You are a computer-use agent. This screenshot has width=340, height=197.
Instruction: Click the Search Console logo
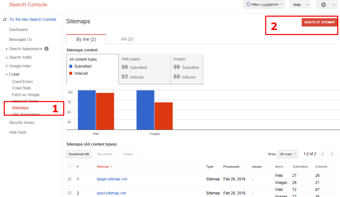28,5
